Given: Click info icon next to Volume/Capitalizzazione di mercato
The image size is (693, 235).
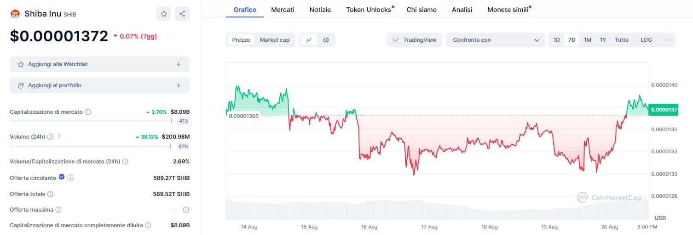Looking at the screenshot, I should (125, 162).
